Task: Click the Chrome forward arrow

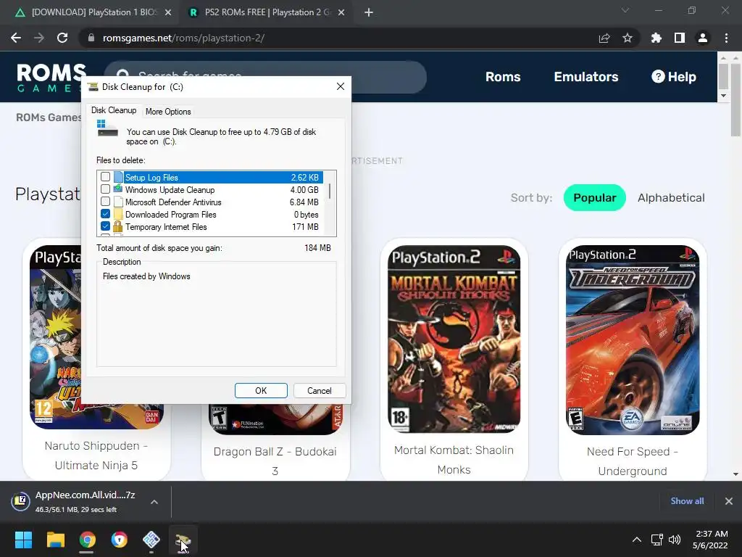Action: [x=39, y=38]
